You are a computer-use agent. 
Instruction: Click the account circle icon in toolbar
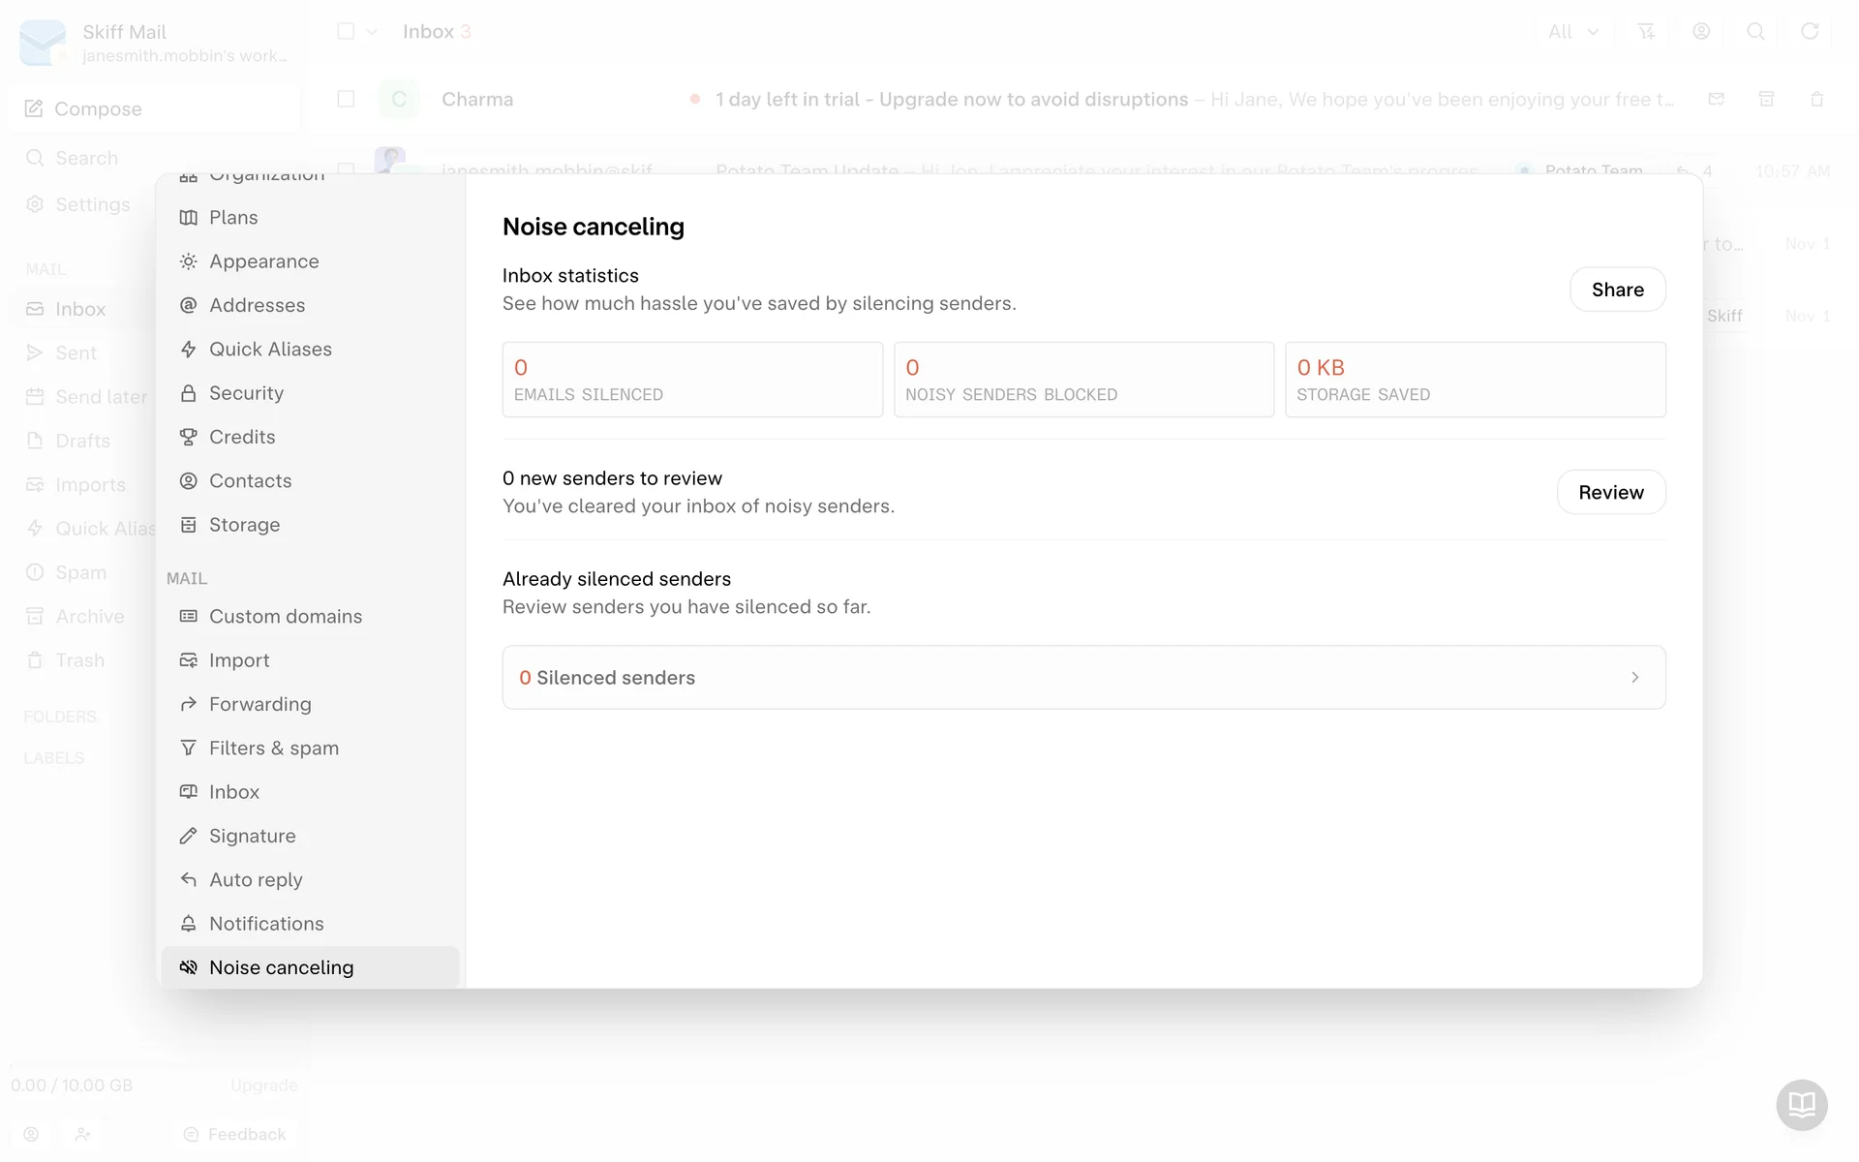click(x=1700, y=32)
